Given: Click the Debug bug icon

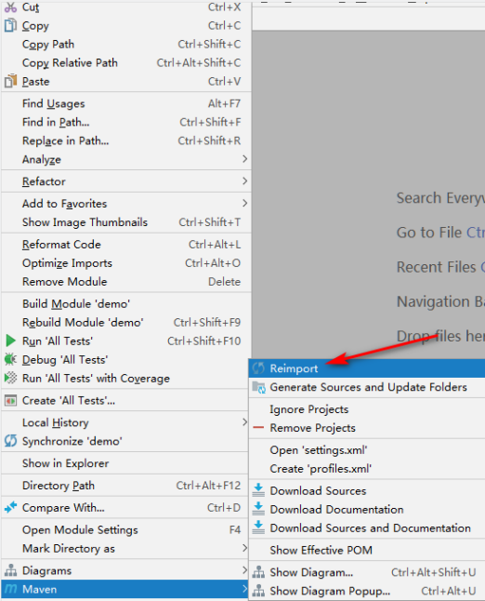Looking at the screenshot, I should [10, 359].
